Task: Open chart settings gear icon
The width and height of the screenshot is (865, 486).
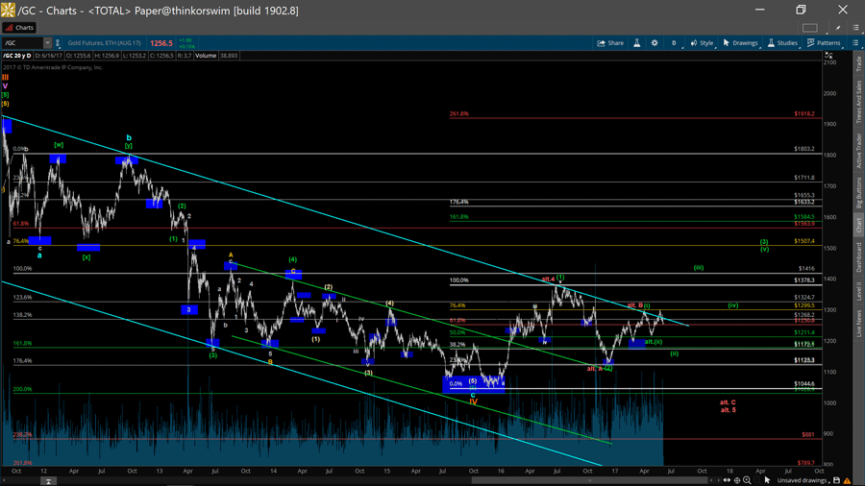Action: [655, 43]
